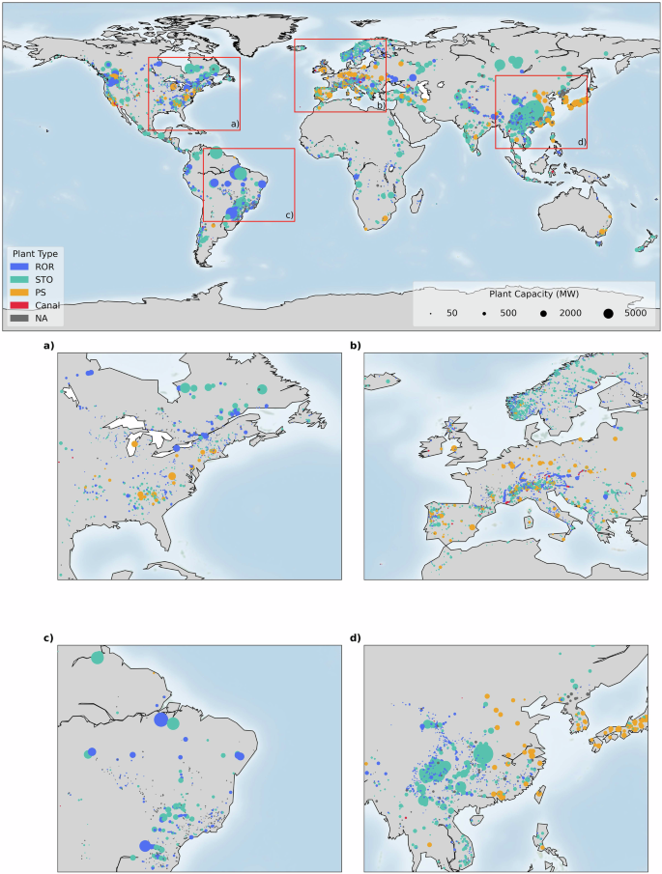Screen dimensions: 662x874
Task: Click the gray NA legend swatch
Action: [x=18, y=319]
